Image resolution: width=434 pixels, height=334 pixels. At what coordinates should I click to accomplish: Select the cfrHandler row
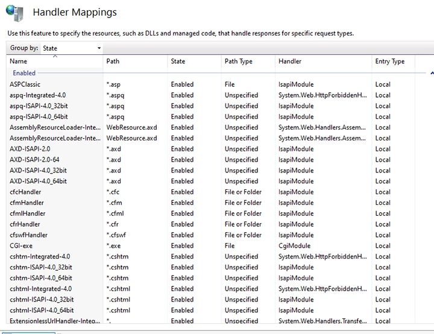25,224
